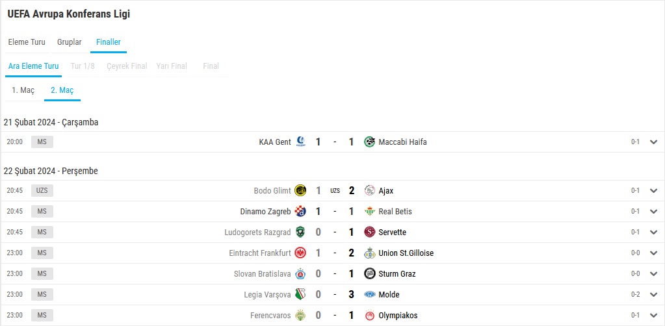Click the Ajax club crest
Viewport: 665px width, 326px height.
pos(369,191)
